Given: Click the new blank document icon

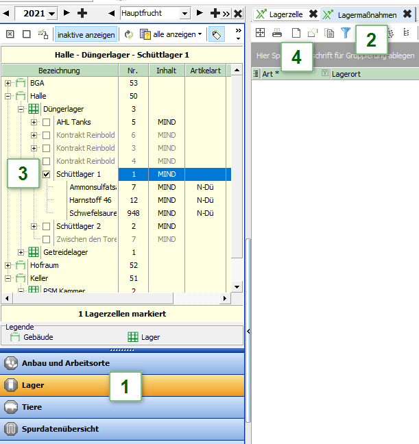Looking at the screenshot, I should 296,32.
